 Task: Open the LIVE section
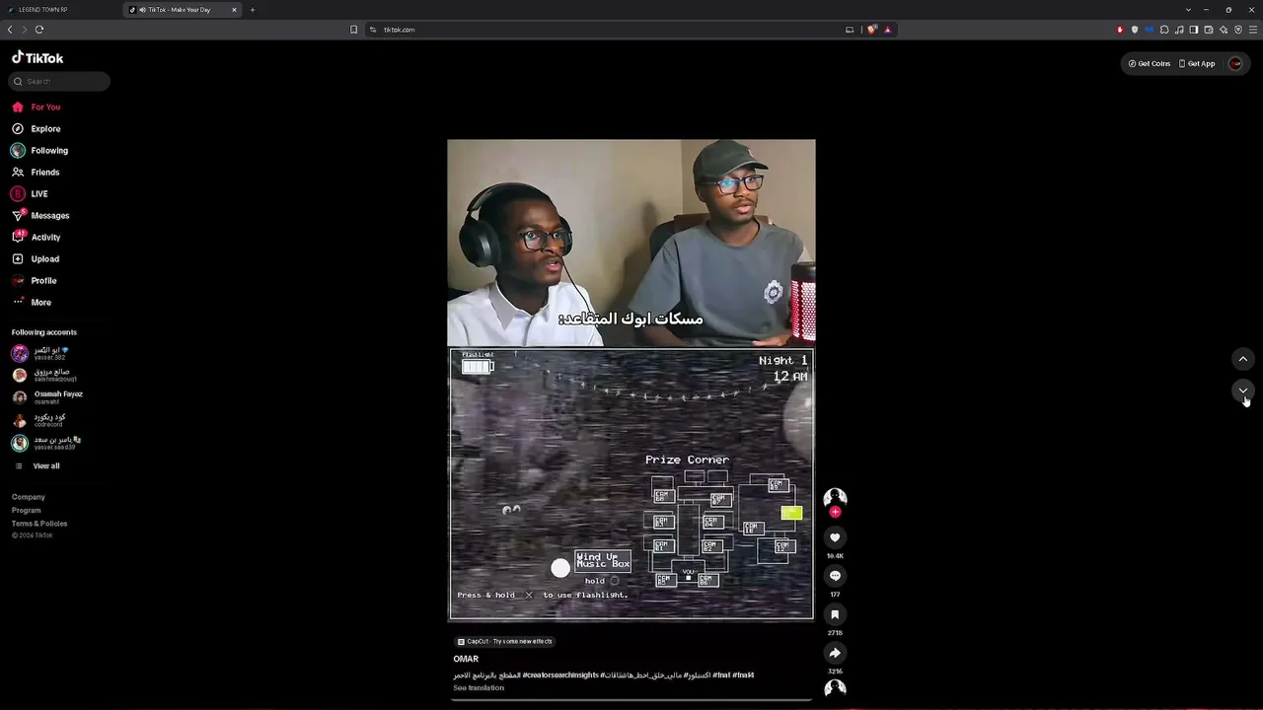(x=30, y=193)
